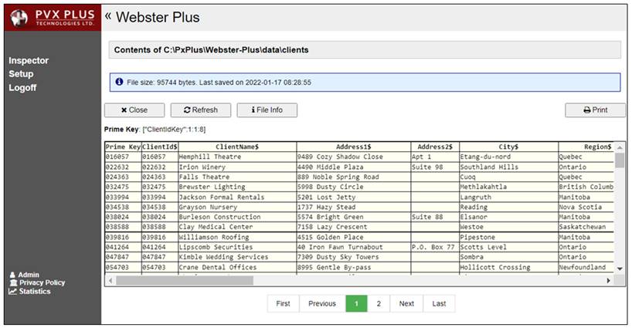The height and width of the screenshot is (328, 632).
Task: Click the Saskatchewan region cell
Action: click(x=586, y=227)
